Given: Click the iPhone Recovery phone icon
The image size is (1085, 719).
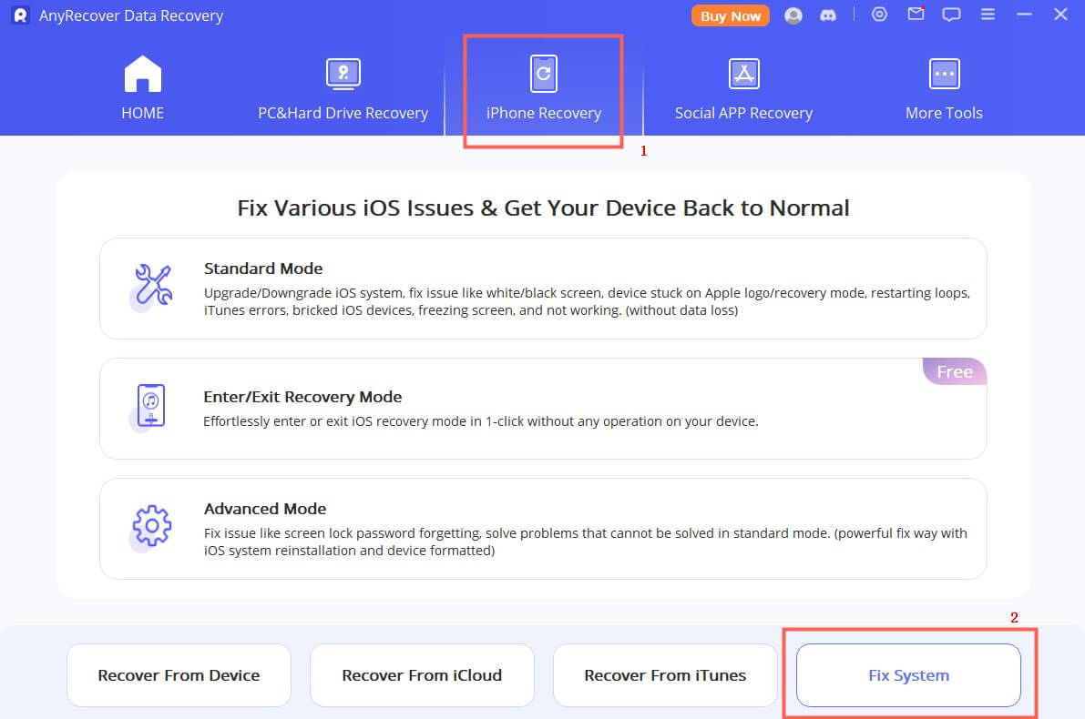Looking at the screenshot, I should [544, 74].
